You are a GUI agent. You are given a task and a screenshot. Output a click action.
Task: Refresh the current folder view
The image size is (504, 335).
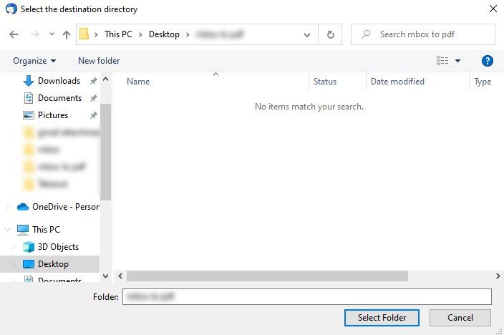[x=330, y=34]
